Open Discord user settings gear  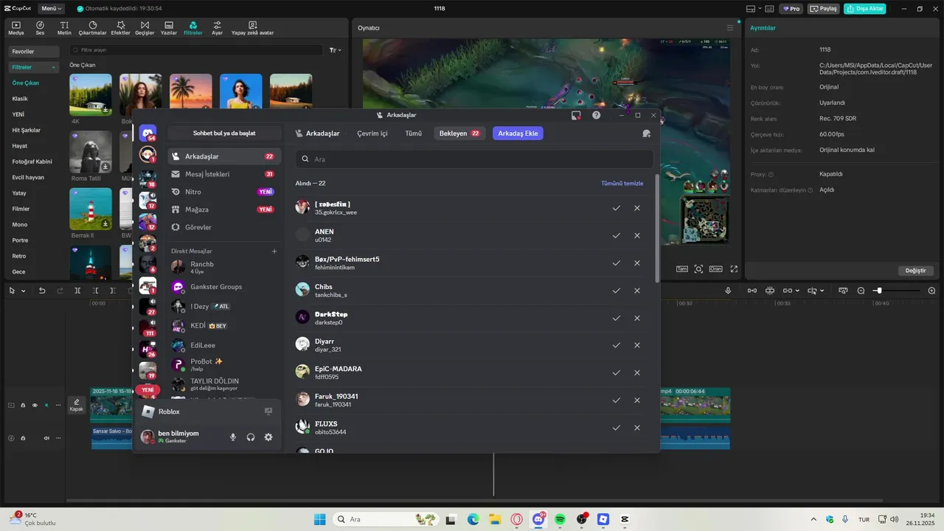[x=268, y=437]
